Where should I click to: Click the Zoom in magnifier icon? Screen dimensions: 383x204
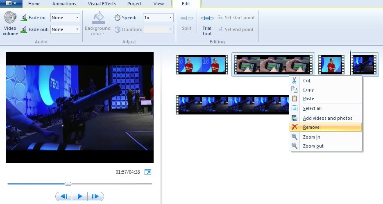[295, 137]
